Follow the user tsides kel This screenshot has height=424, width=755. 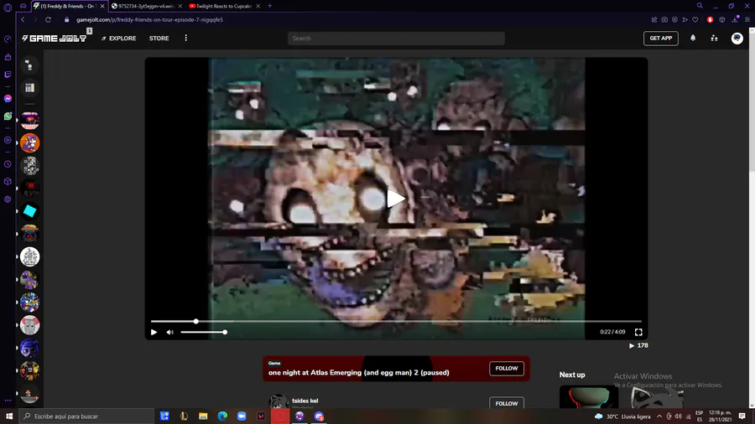[x=507, y=403]
